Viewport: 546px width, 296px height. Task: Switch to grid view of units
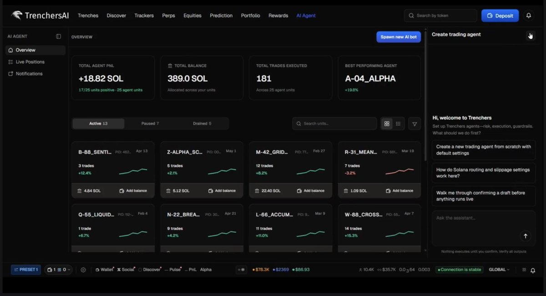click(387, 124)
